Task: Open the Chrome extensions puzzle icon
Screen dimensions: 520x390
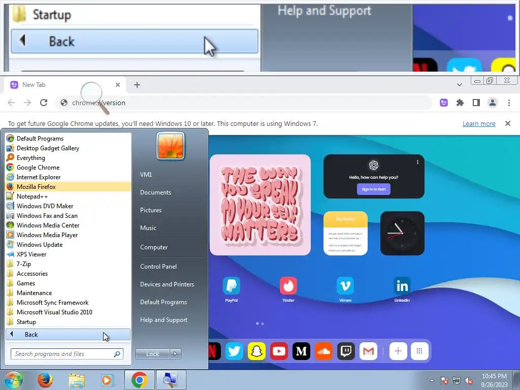Action: click(x=460, y=103)
